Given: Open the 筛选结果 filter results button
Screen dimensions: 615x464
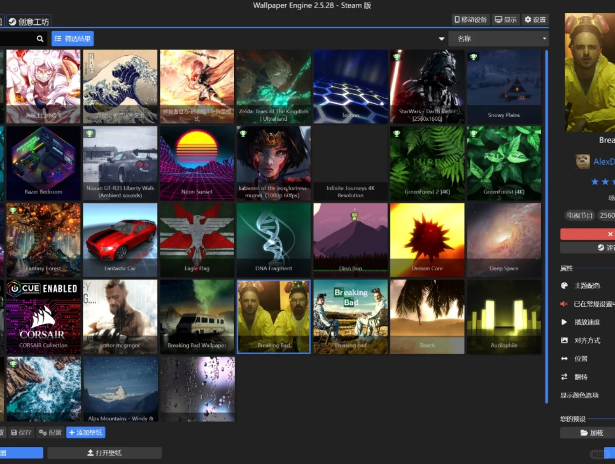Looking at the screenshot, I should [x=72, y=39].
